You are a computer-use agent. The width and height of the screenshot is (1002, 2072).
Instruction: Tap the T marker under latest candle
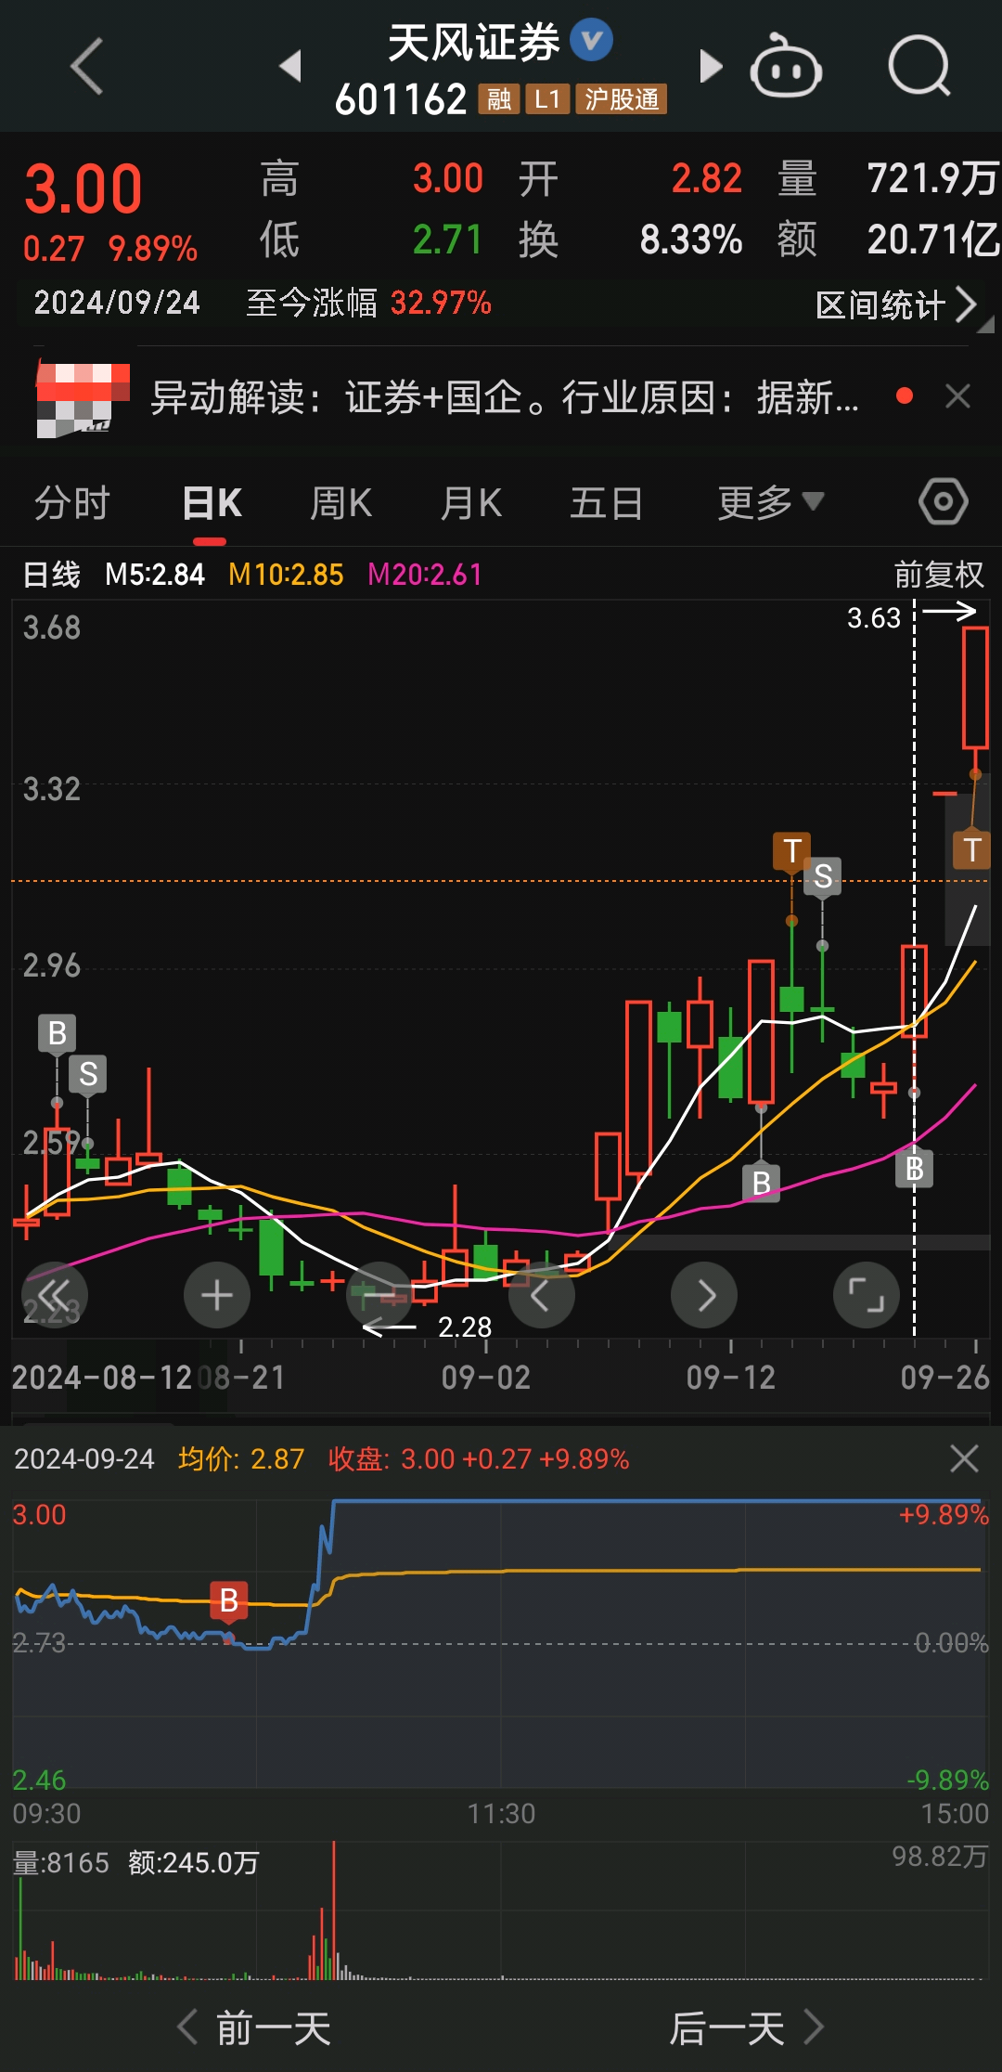click(971, 849)
